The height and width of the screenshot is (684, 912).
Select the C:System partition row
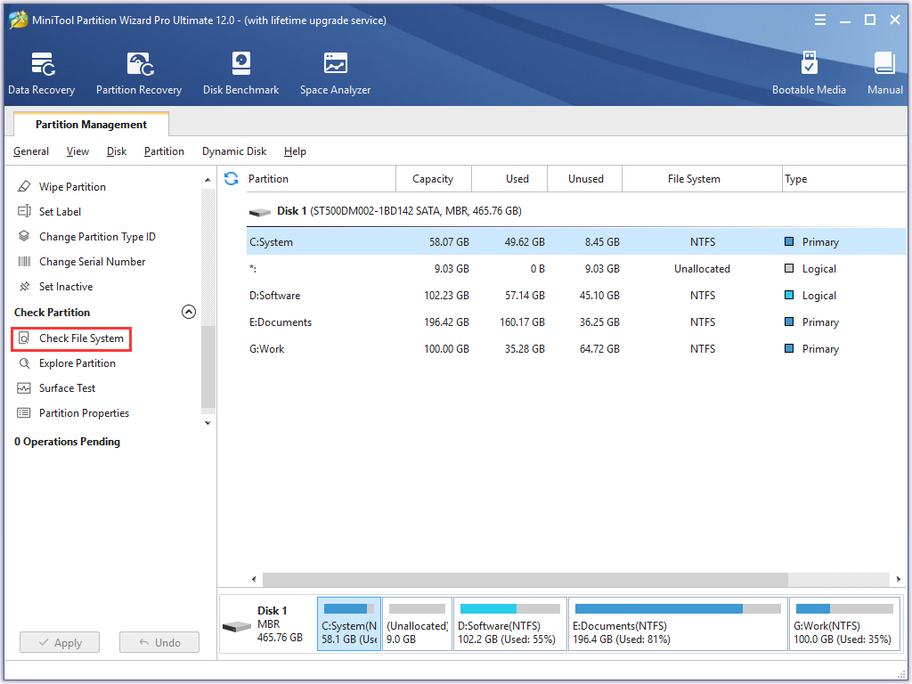click(576, 242)
